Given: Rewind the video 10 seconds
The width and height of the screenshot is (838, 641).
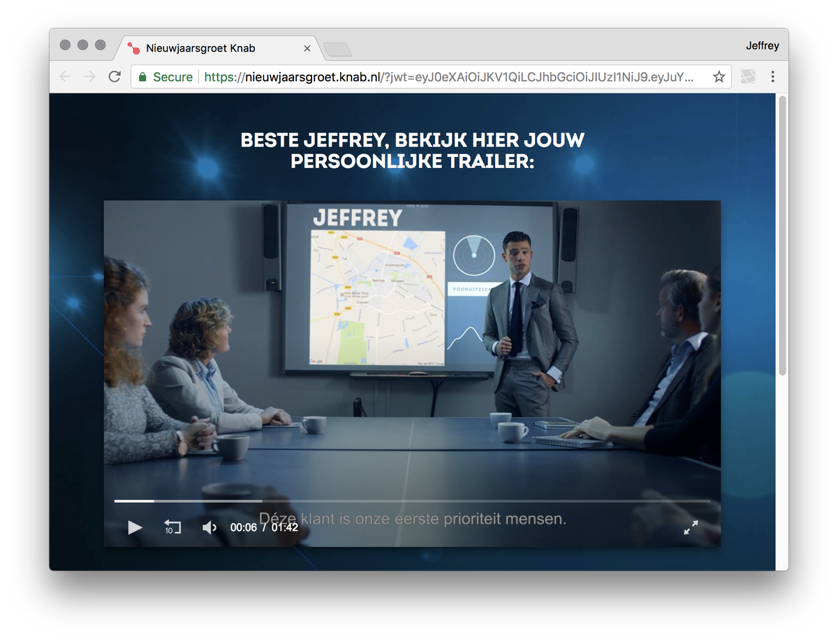Looking at the screenshot, I should pyautogui.click(x=172, y=527).
